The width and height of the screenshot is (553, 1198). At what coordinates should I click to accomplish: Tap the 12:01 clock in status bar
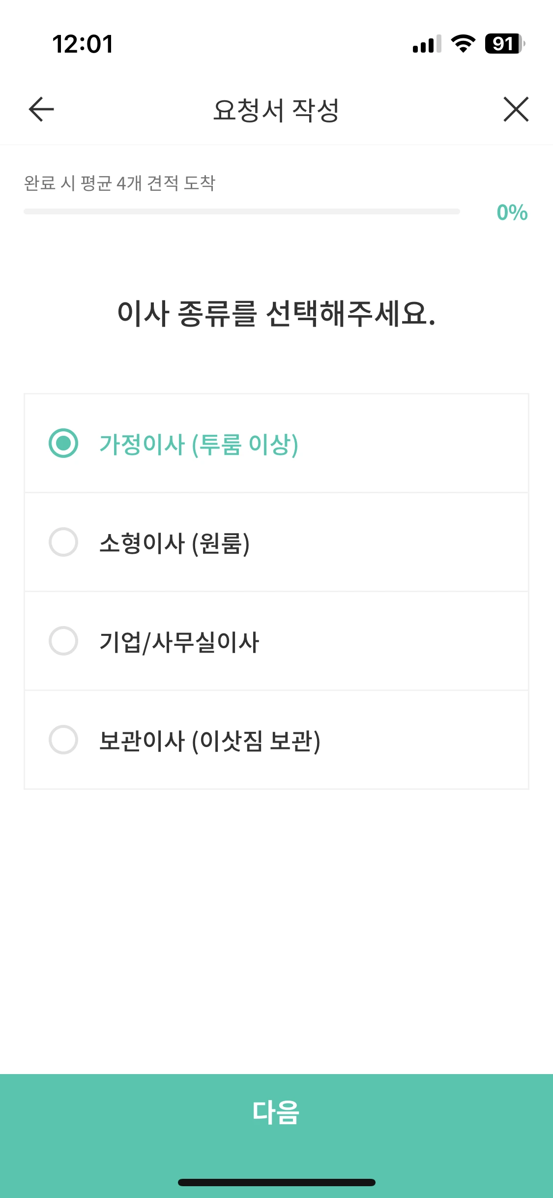click(83, 44)
